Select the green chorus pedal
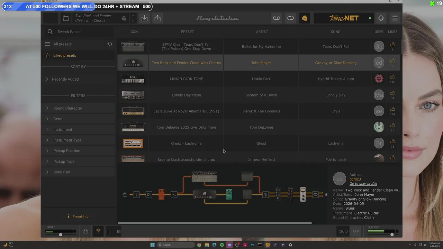 point(229,194)
